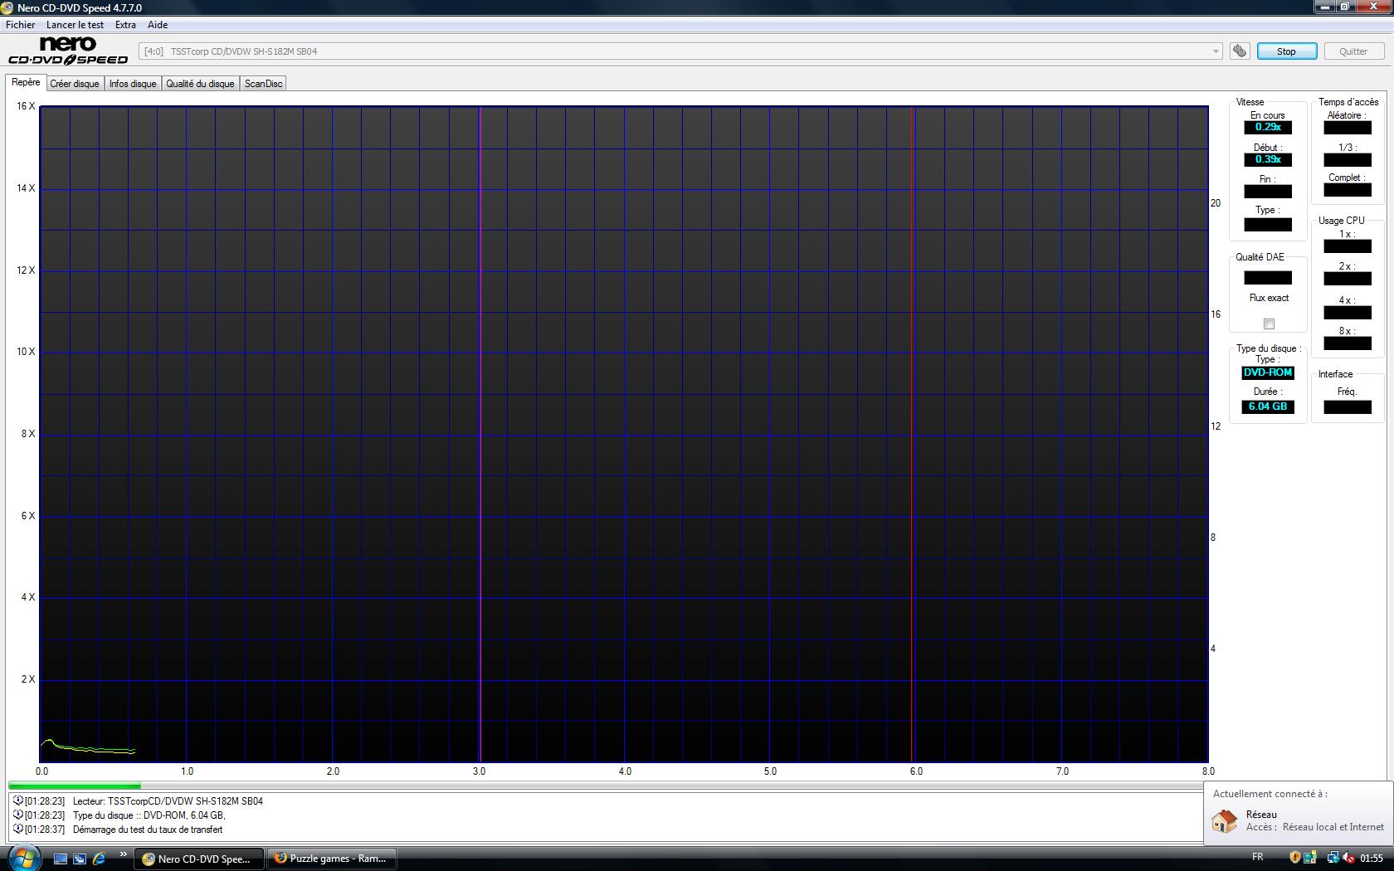Expand hidden quick launch items chevron

(x=123, y=854)
